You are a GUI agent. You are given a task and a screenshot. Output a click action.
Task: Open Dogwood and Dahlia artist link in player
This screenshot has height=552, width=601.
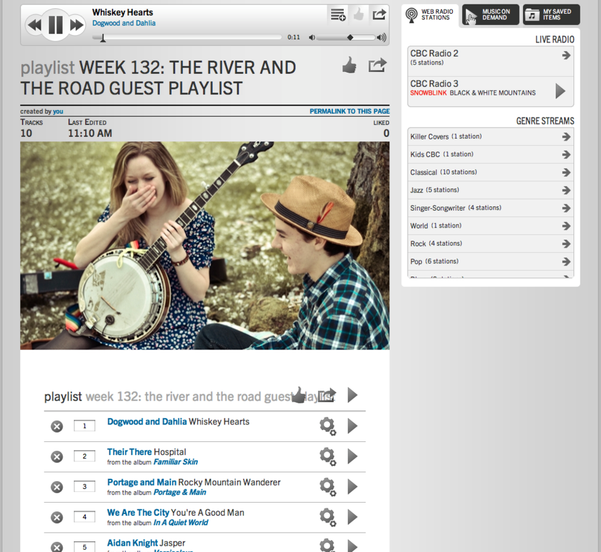tap(124, 23)
